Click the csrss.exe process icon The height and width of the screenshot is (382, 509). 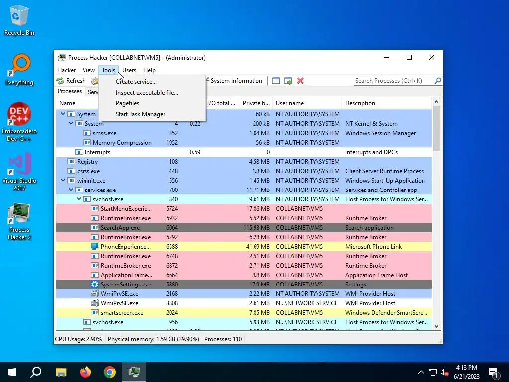(x=71, y=171)
